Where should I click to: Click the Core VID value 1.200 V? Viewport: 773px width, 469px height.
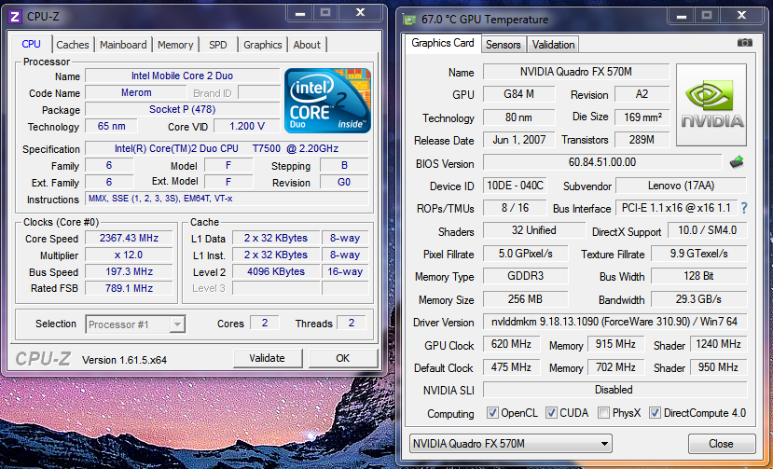(x=247, y=126)
